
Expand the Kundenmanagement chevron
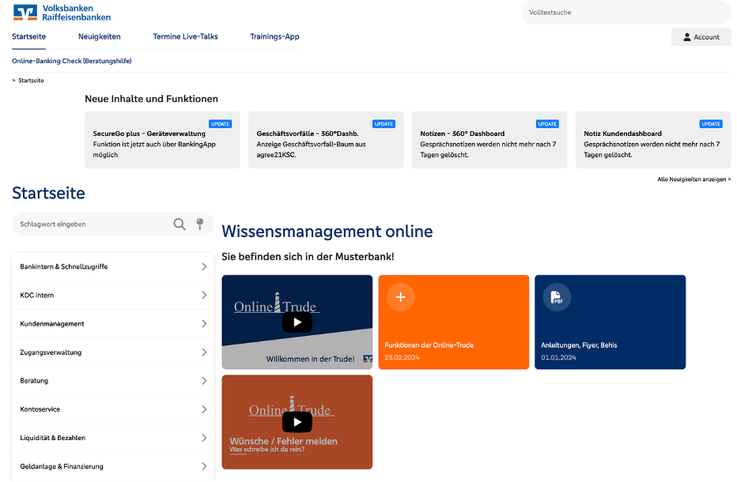click(204, 324)
